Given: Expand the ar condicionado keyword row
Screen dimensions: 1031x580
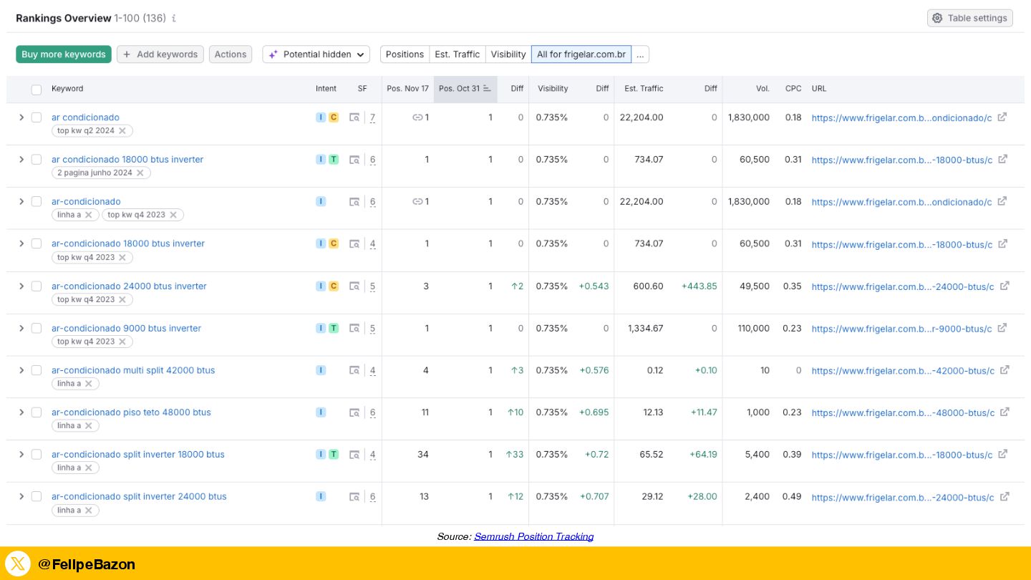Looking at the screenshot, I should pyautogui.click(x=21, y=117).
